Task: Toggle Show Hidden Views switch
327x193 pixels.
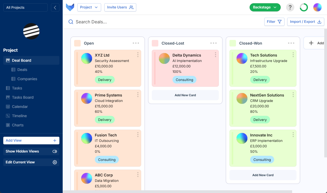Action: pos(55,151)
